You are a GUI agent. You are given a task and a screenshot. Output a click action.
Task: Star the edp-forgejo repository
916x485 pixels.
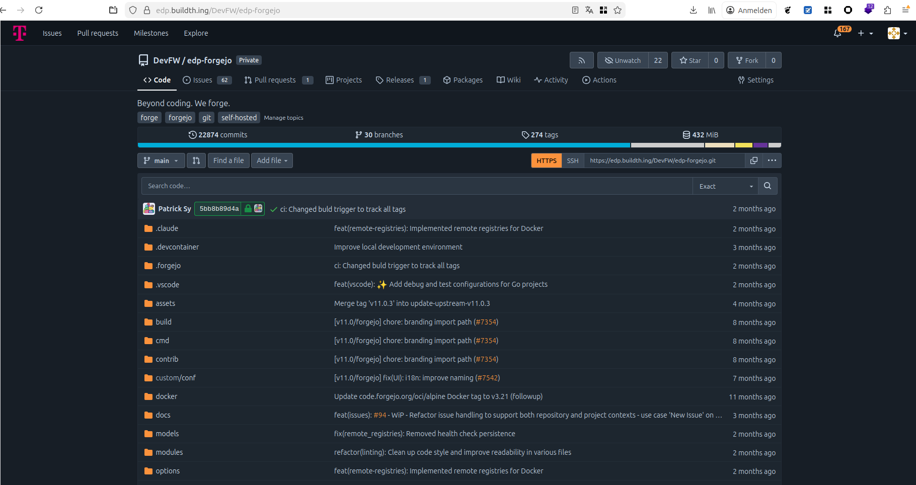tap(690, 60)
